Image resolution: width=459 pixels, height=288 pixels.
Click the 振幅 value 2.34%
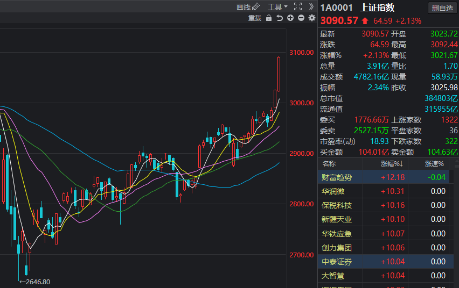click(378, 88)
